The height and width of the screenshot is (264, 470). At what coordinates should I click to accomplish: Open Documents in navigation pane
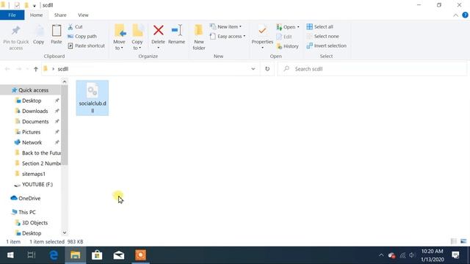click(35, 122)
